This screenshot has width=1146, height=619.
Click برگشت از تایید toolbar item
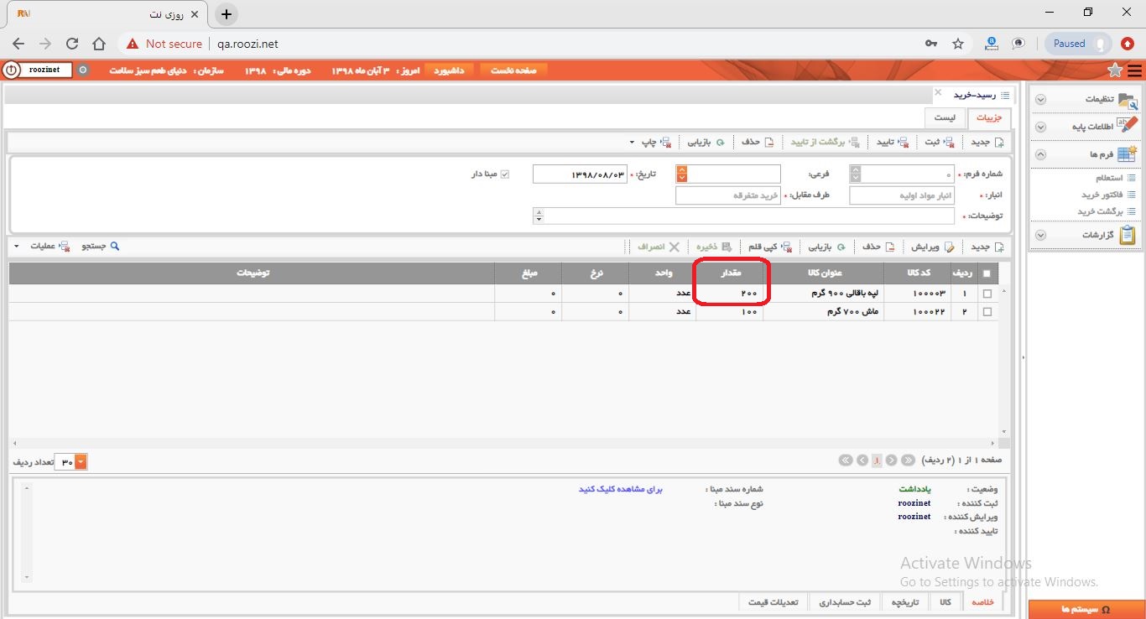(825, 143)
